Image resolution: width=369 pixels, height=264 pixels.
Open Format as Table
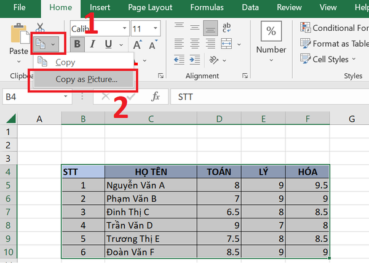(x=334, y=44)
